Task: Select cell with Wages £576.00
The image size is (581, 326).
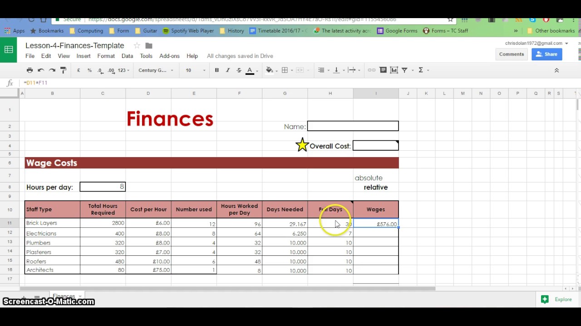Action: coord(376,224)
